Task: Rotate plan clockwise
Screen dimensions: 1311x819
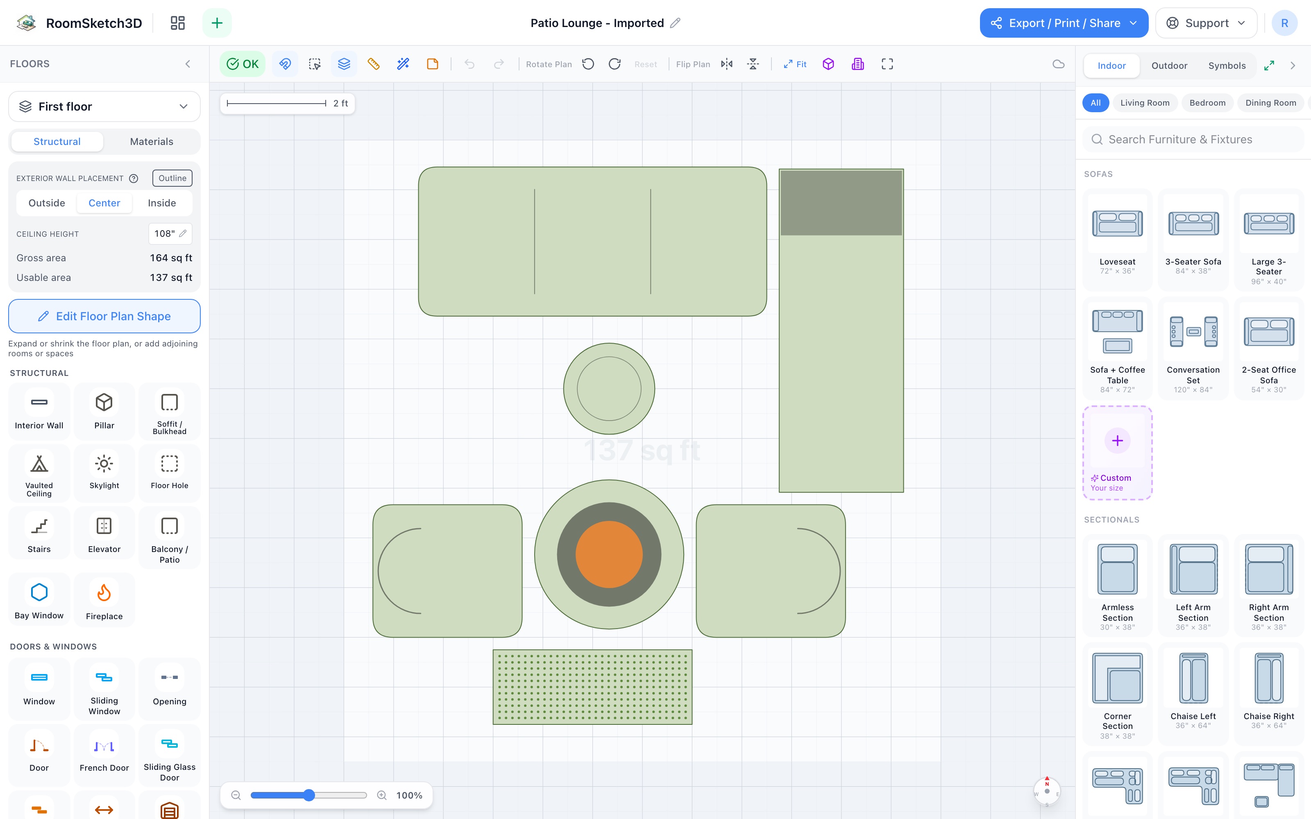Action: 615,64
